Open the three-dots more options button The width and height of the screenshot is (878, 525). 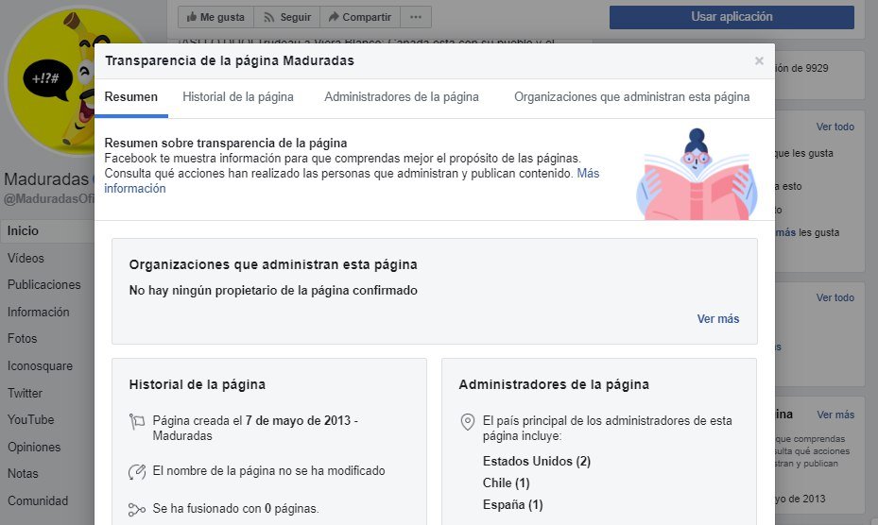point(416,17)
